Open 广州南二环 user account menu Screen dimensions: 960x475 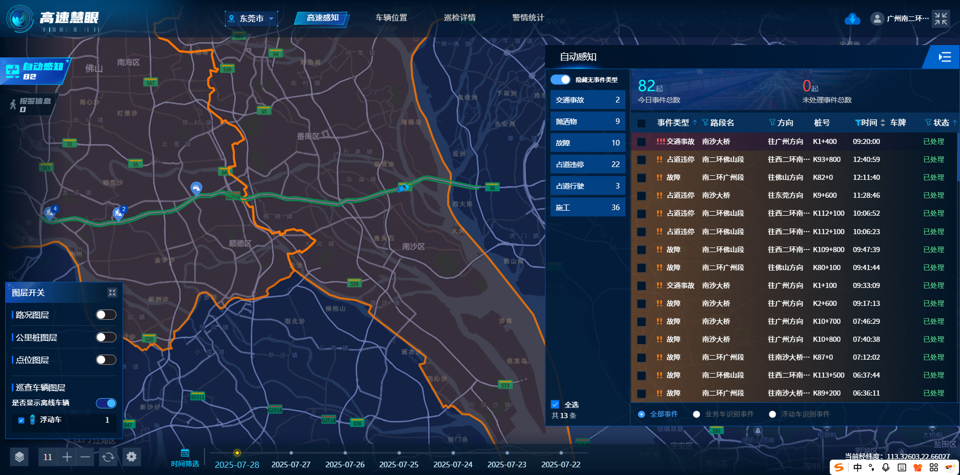908,18
